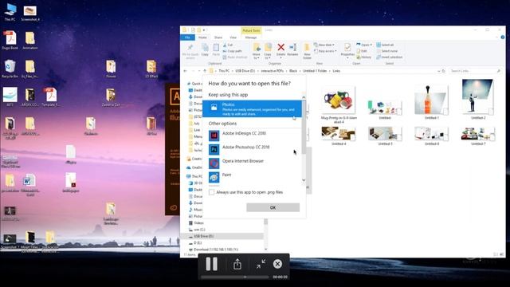Open the Move to dropdown
The width and height of the screenshot is (510, 287).
point(257,51)
